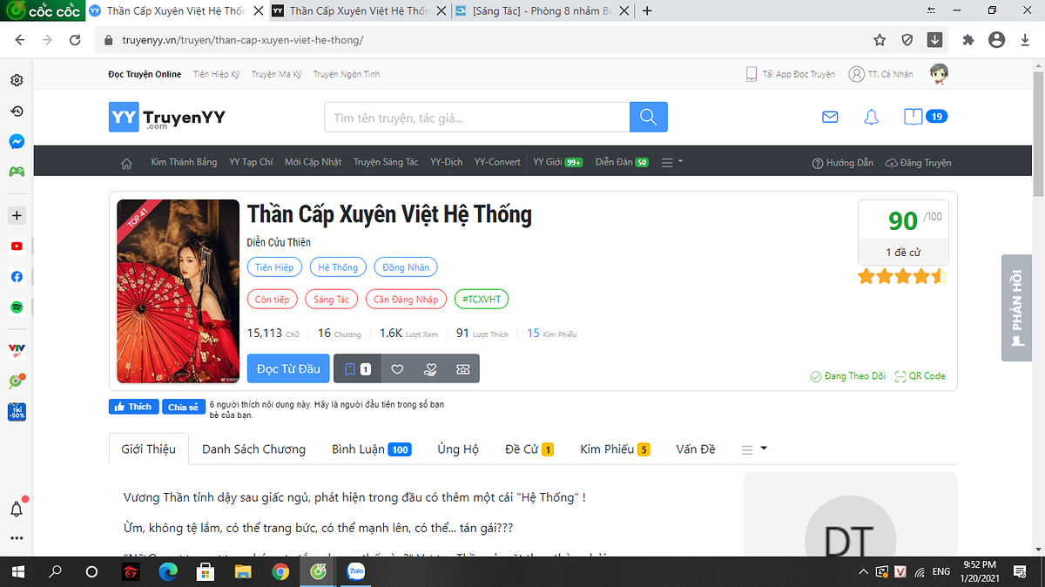Switch to the Danh Sách Chương tab
This screenshot has height=587, width=1045.
(x=253, y=449)
